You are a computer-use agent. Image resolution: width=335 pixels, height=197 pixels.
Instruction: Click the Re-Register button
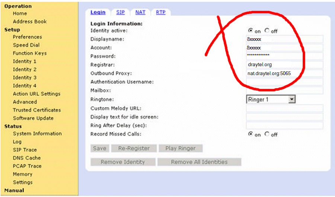(134, 148)
